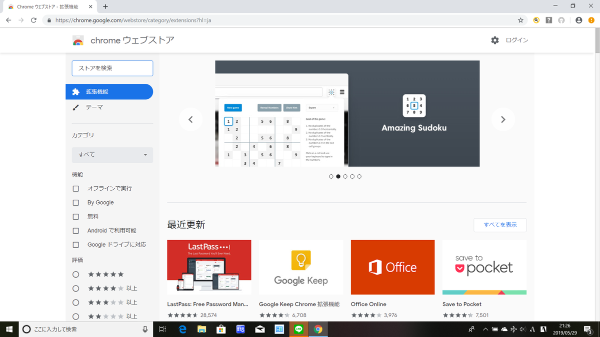Open File Explorer from the taskbar
Image resolution: width=600 pixels, height=337 pixels.
tap(201, 329)
